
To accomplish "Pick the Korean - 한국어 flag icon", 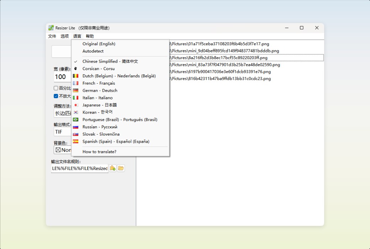I will 75,112.
